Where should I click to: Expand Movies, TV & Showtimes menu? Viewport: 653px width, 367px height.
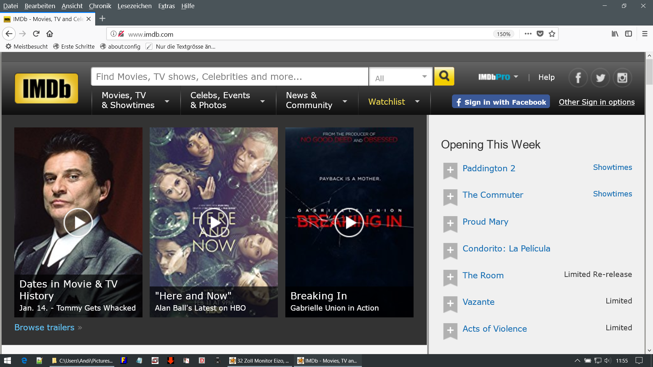click(135, 101)
